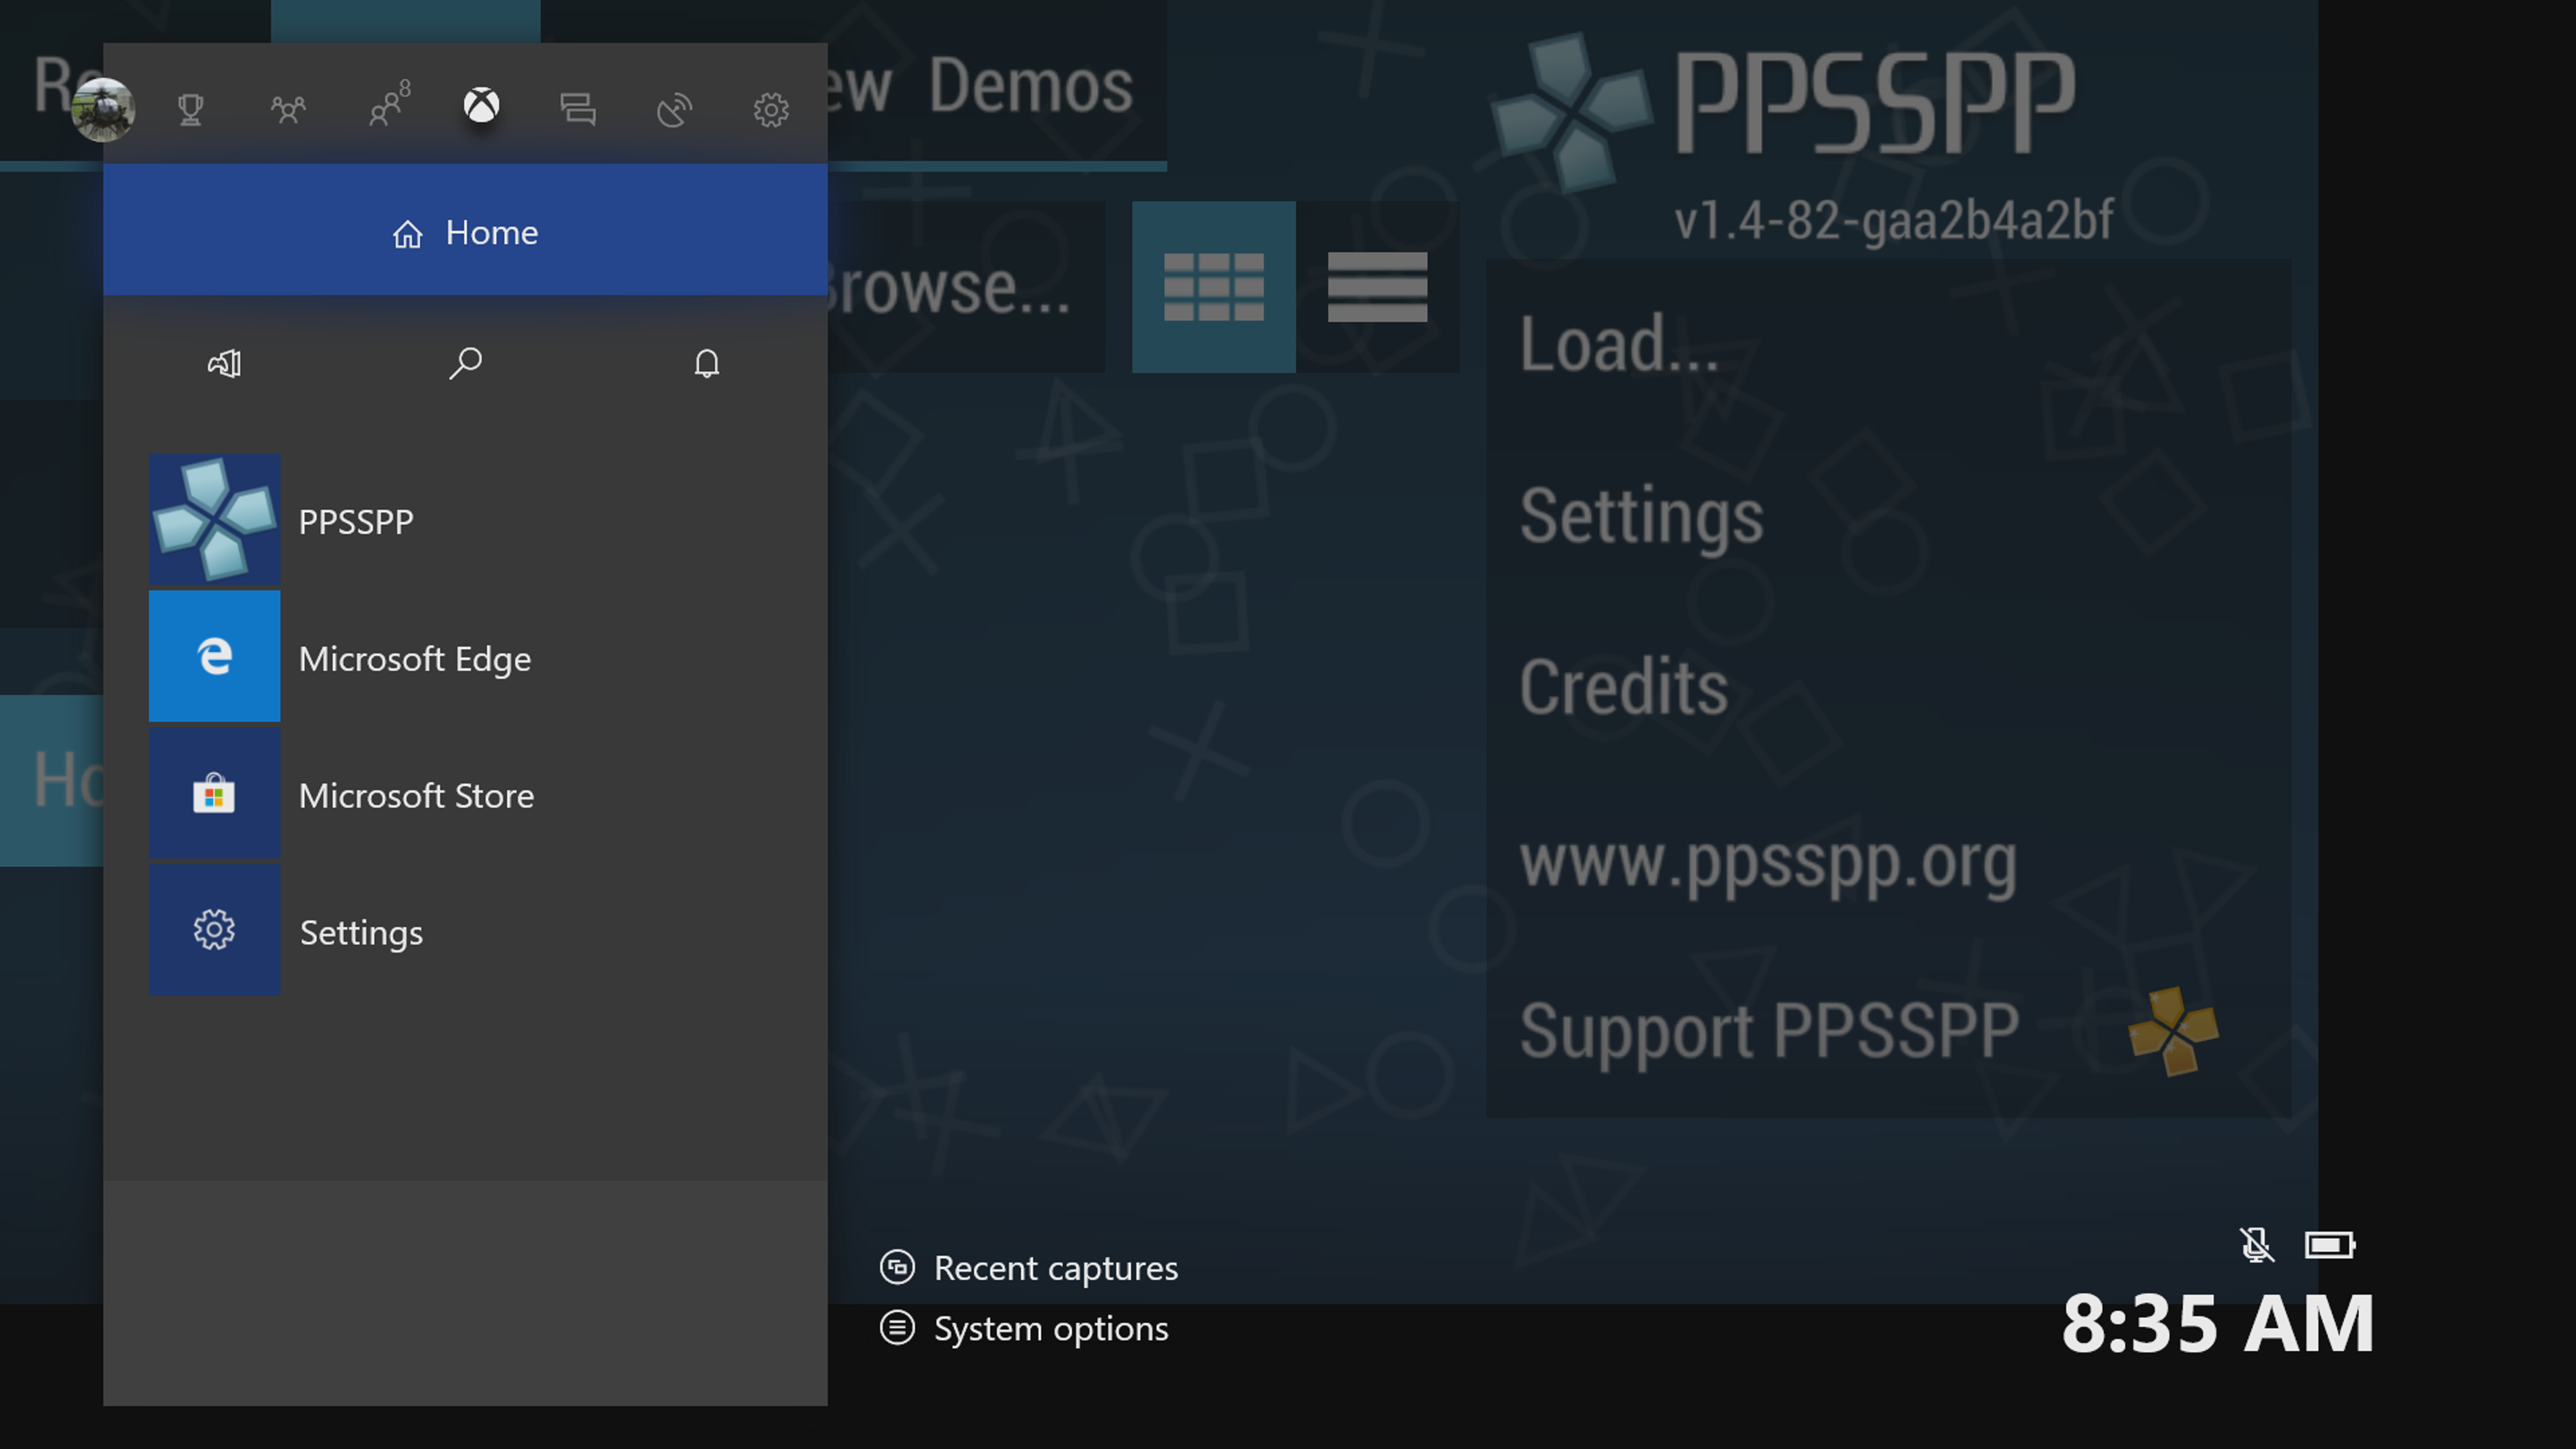2576x1449 pixels.
Task: Open the notifications bell icon
Action: [707, 363]
